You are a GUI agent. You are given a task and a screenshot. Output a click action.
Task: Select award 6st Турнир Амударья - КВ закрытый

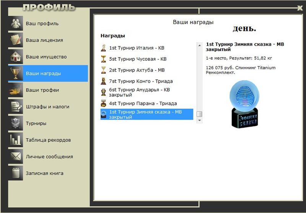point(147,92)
